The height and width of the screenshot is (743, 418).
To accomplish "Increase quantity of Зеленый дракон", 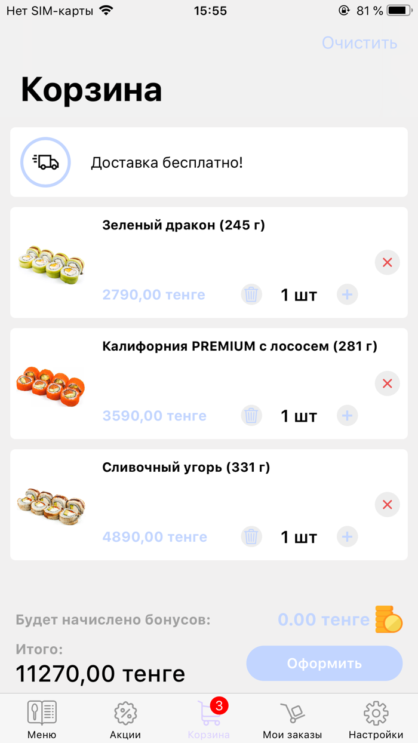I will 347,294.
